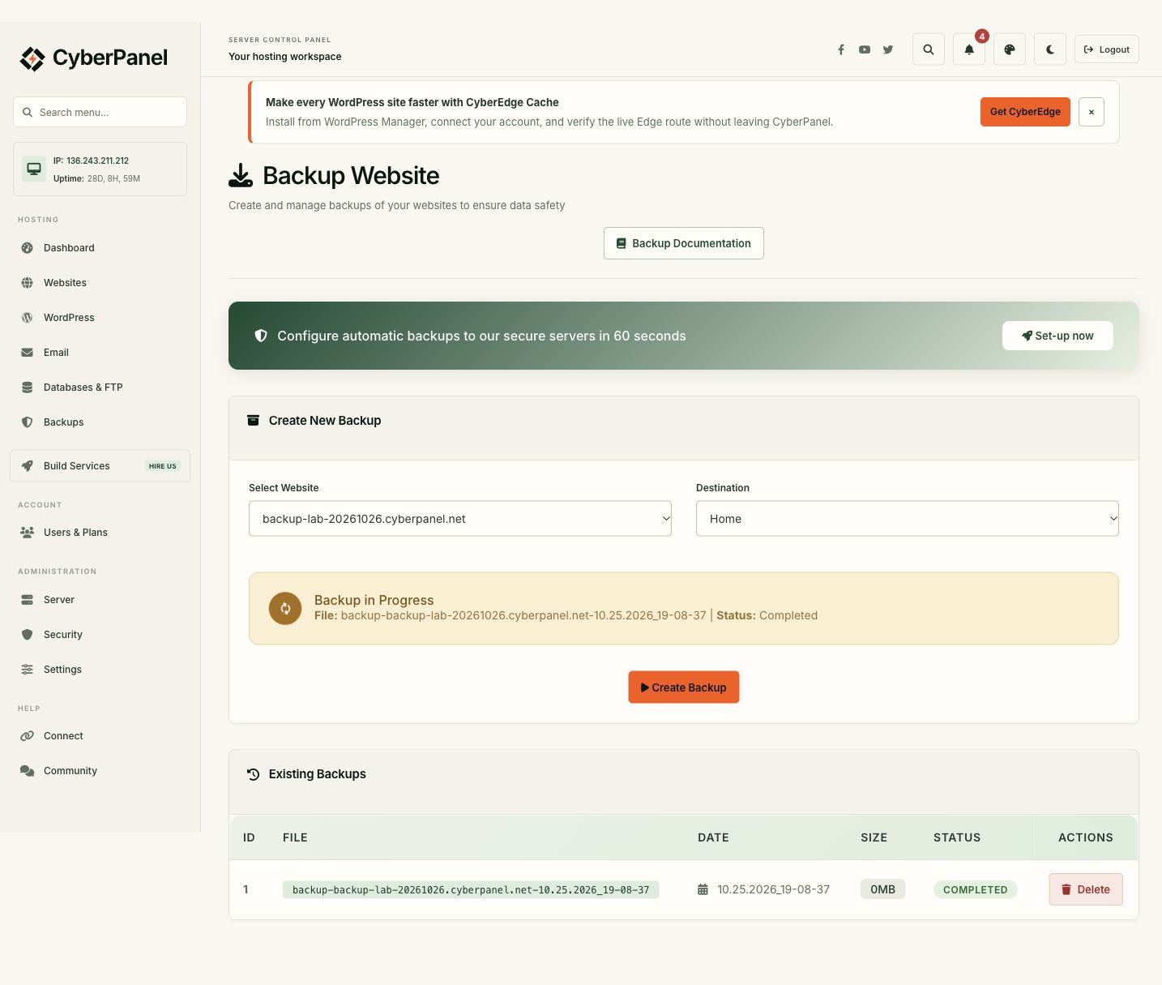1162x985 pixels.
Task: Click the Settings sliders icon
Action: point(28,670)
